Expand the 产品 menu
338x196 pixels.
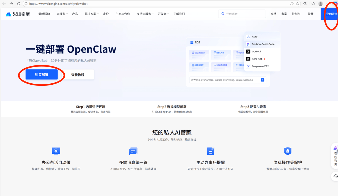pyautogui.click(x=76, y=14)
